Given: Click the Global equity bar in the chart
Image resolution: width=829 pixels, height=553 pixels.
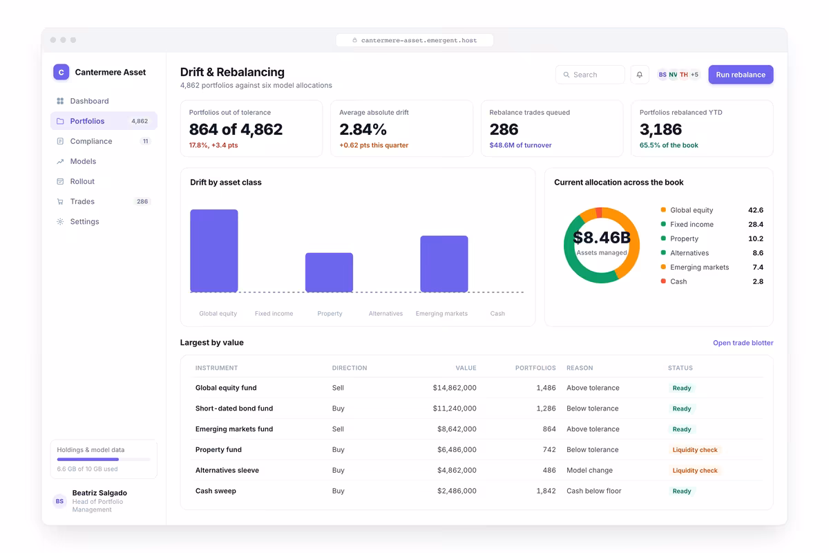Looking at the screenshot, I should point(214,251).
